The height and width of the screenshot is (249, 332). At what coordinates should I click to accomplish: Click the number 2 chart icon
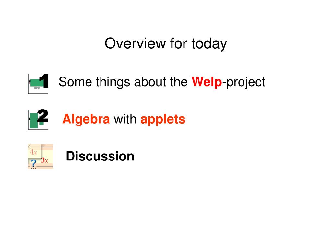coord(38,120)
